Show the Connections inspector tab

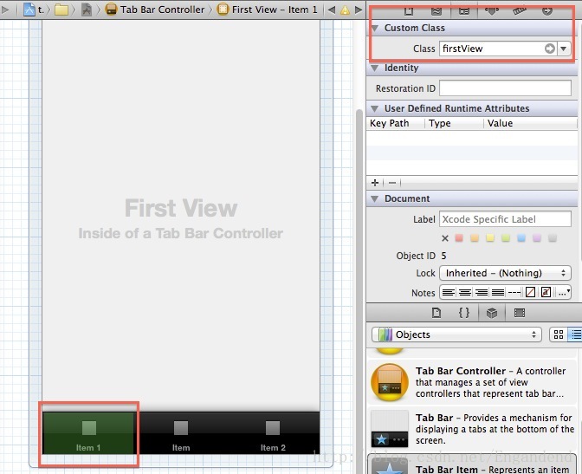coord(547,10)
